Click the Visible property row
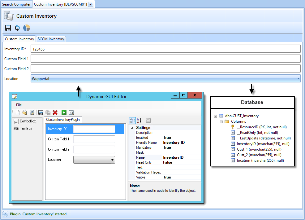This screenshot has width=305, height=220. (x=168, y=177)
